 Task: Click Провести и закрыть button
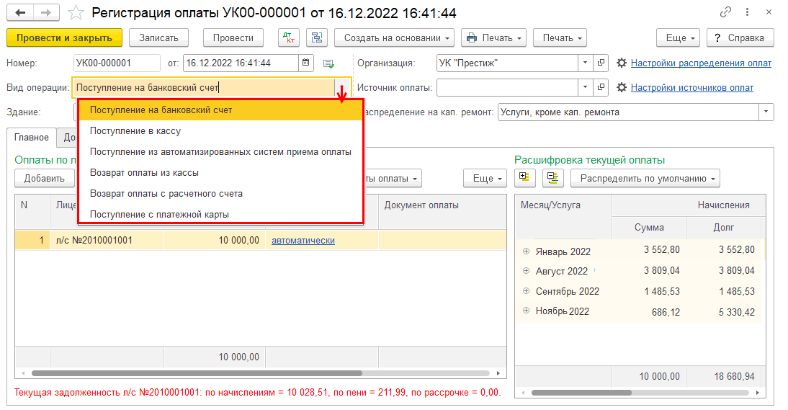click(x=64, y=37)
